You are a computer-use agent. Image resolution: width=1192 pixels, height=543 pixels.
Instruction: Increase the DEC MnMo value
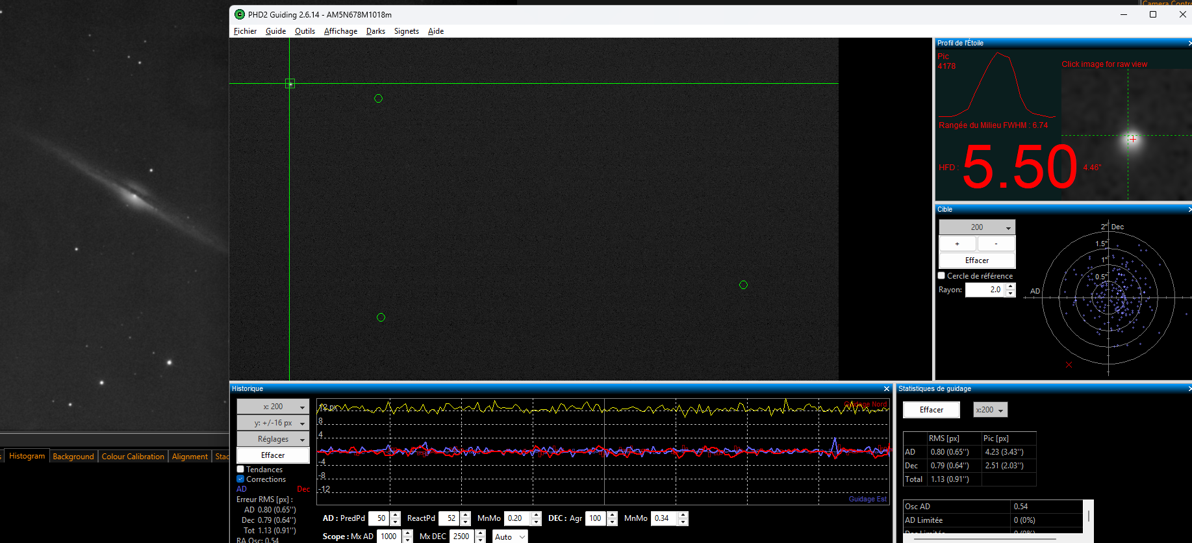click(x=683, y=515)
